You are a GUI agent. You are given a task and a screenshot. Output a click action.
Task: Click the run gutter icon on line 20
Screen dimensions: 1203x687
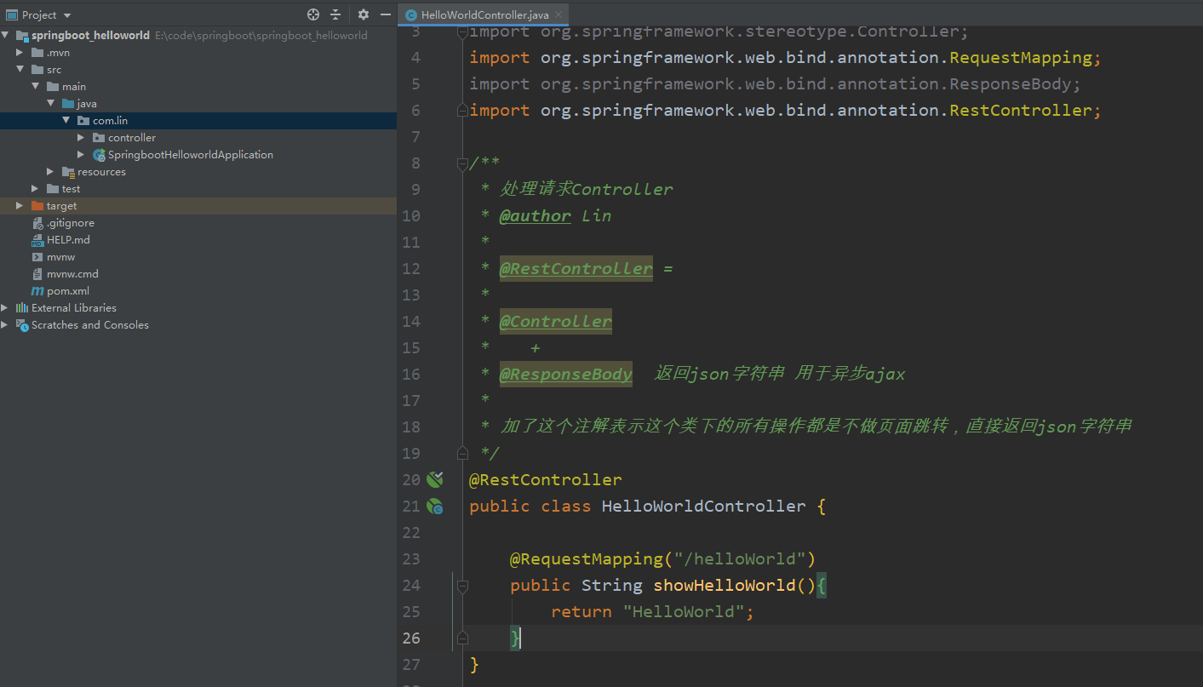[x=435, y=479]
